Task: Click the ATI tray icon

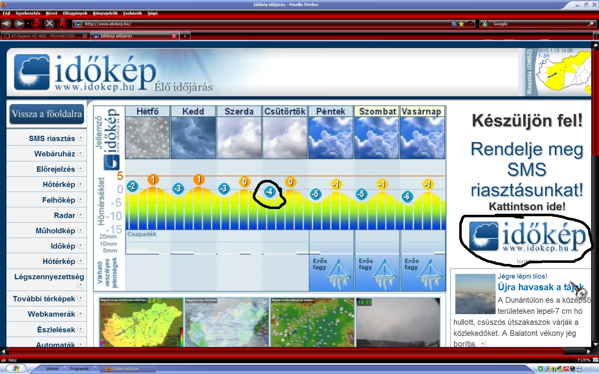Action: click(x=566, y=369)
